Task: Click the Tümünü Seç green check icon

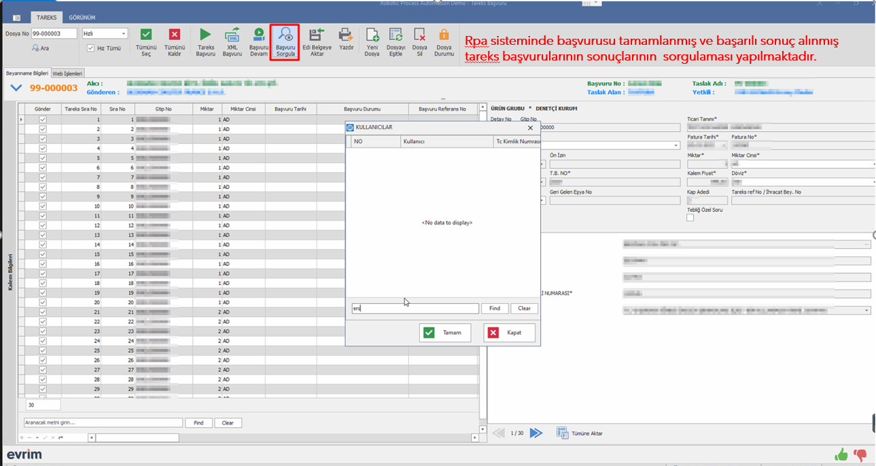Action: click(x=146, y=35)
